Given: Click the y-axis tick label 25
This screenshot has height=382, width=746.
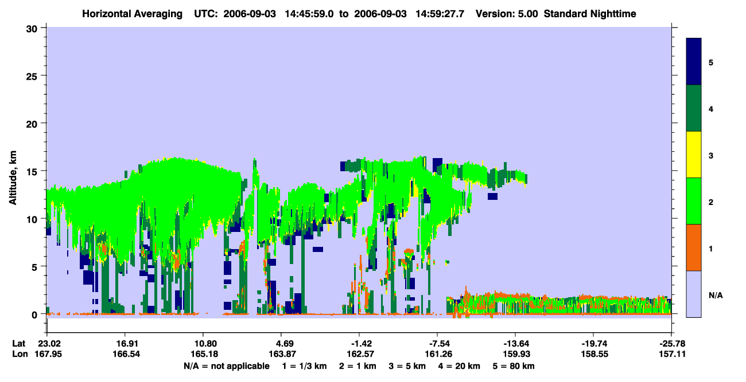Looking at the screenshot, I should tap(33, 76).
